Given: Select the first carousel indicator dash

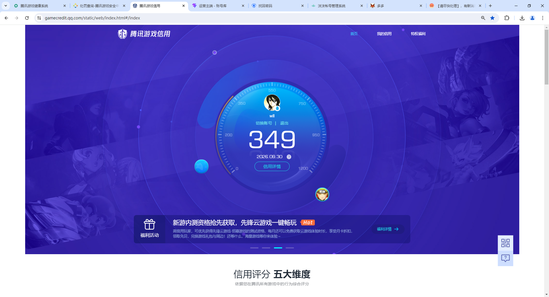Looking at the screenshot, I should [254, 248].
